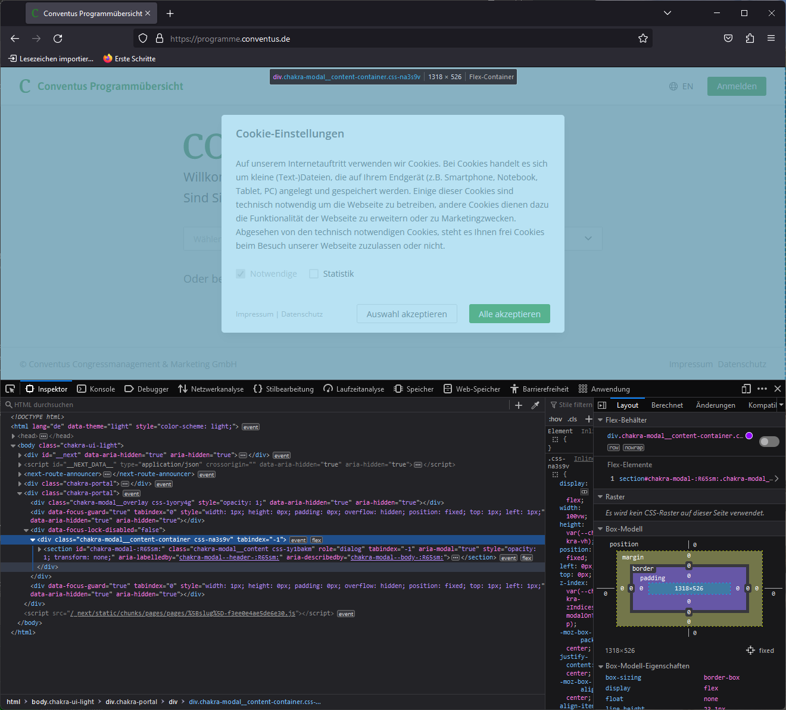Expand the head node in the Inspector
The height and width of the screenshot is (710, 786).
pyautogui.click(x=13, y=436)
